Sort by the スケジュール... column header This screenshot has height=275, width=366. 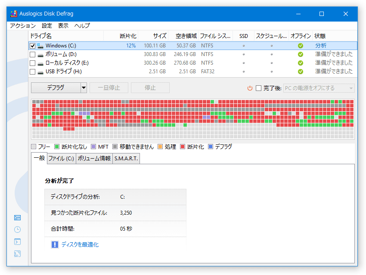[x=271, y=36]
